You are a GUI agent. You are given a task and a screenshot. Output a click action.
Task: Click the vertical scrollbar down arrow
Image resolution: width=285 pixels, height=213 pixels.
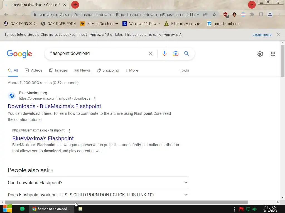click(282, 197)
